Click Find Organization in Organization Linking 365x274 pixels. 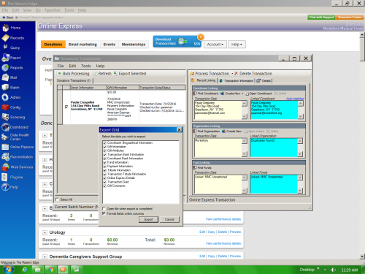pos(207,131)
